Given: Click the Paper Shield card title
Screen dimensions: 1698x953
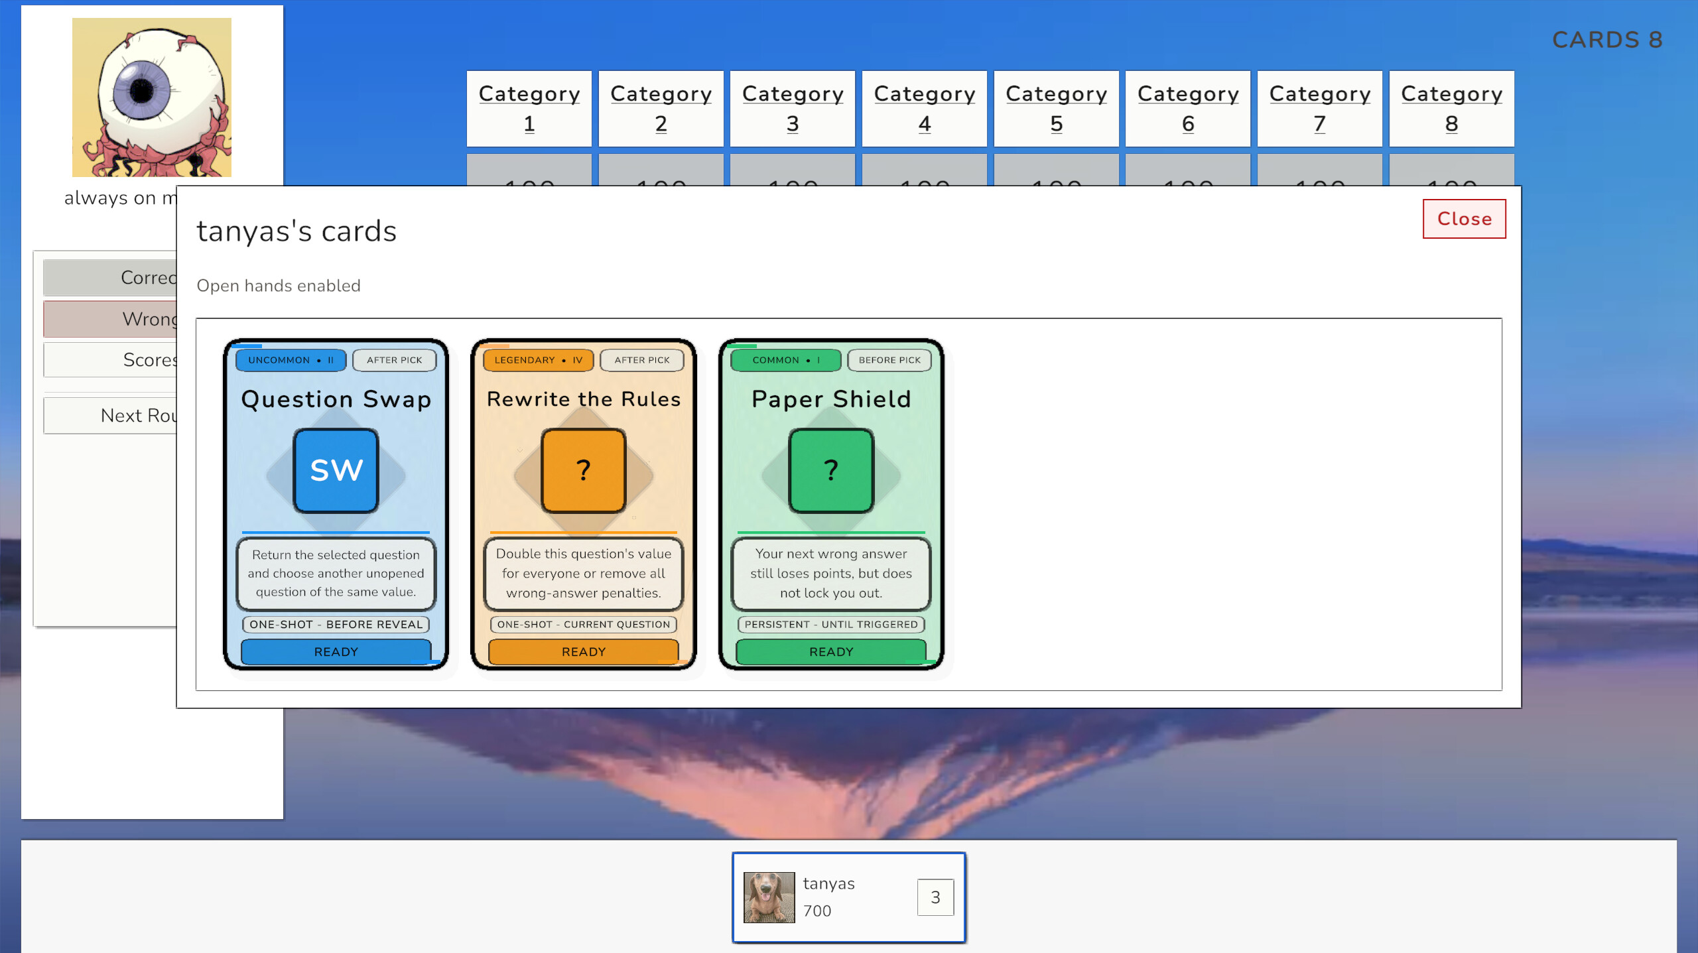Looking at the screenshot, I should [831, 399].
